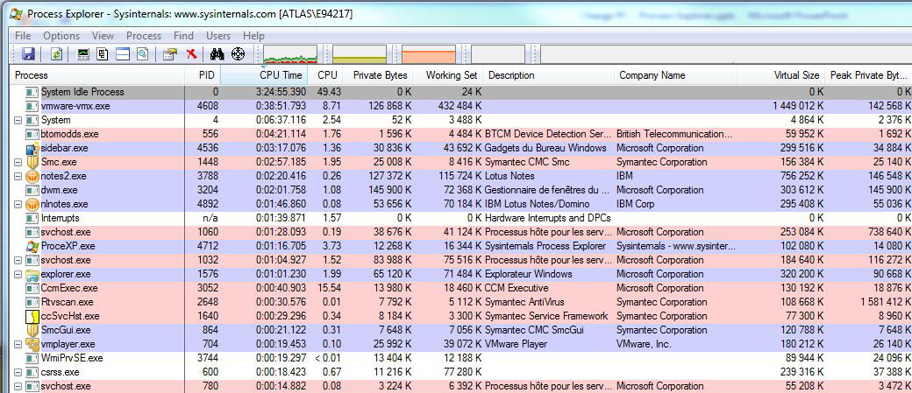Open the Help menu
The width and height of the screenshot is (912, 393).
click(x=253, y=35)
